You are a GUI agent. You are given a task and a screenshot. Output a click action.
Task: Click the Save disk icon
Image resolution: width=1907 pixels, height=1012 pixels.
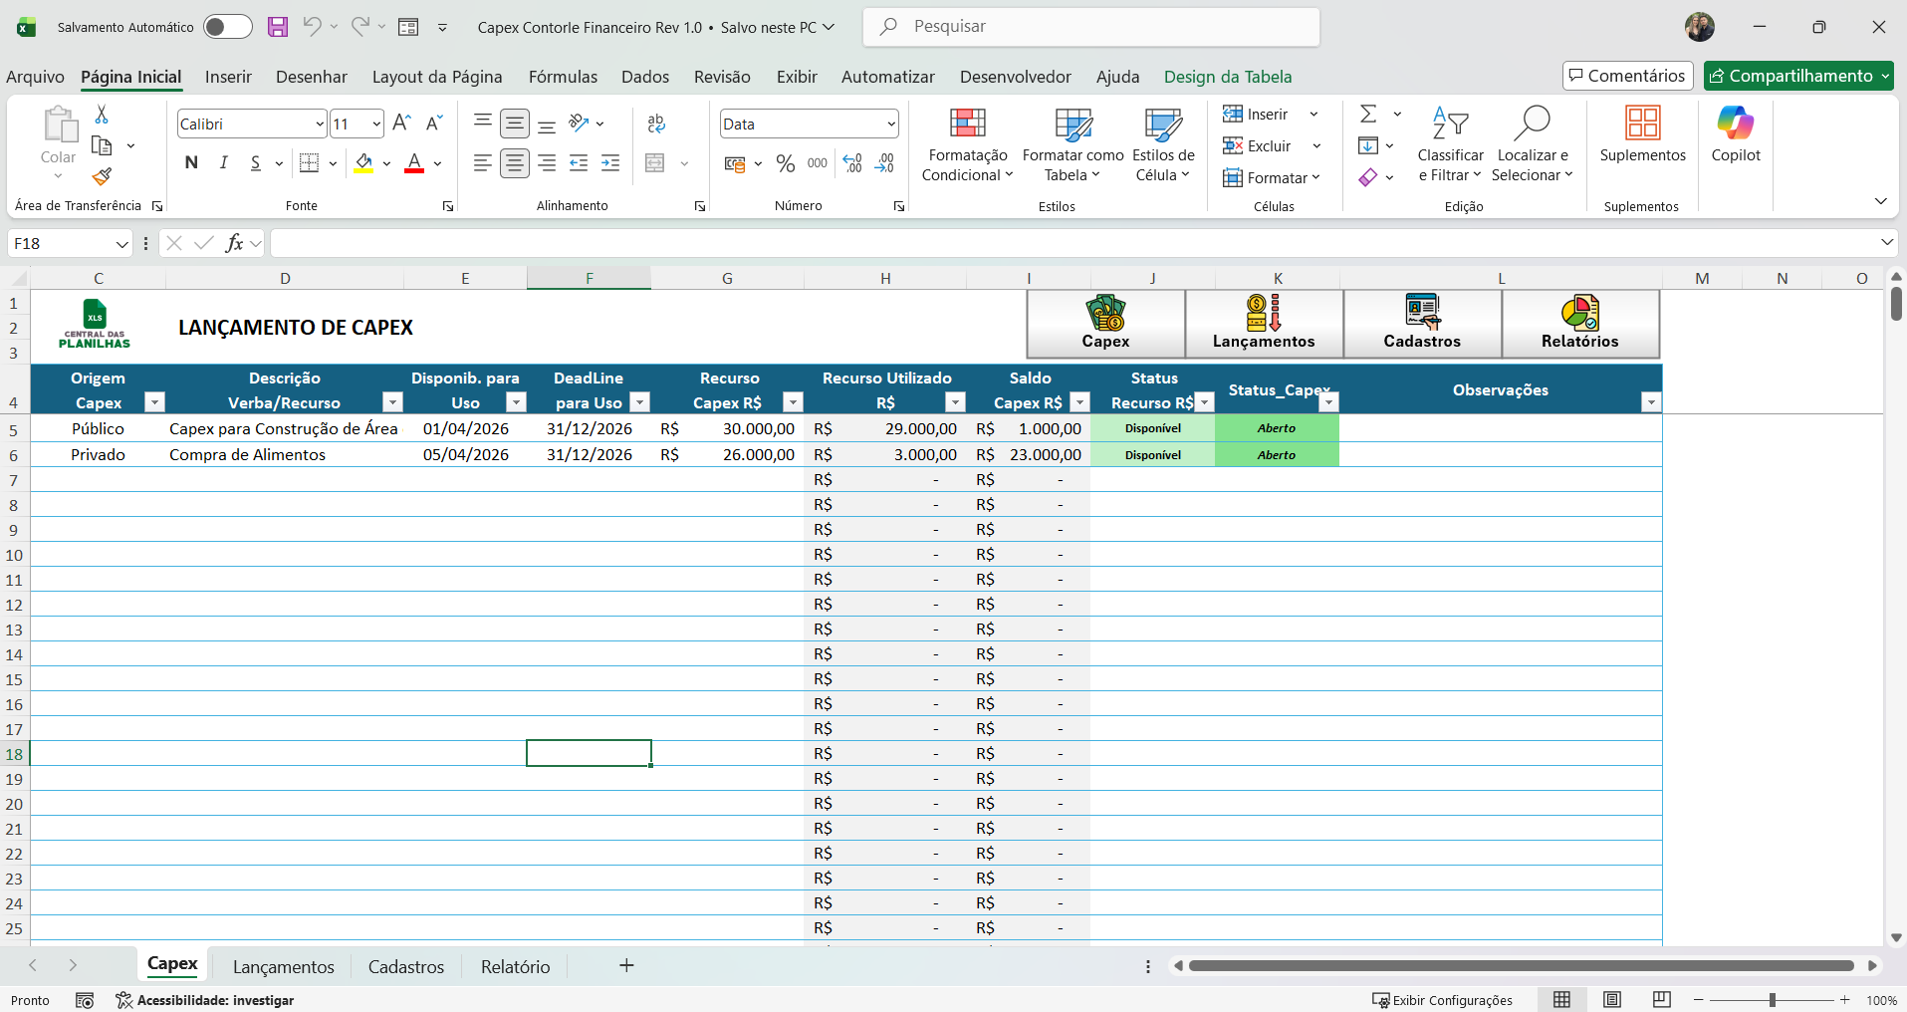coord(278,27)
